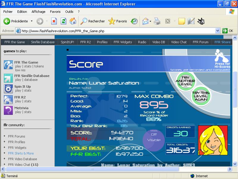238x179 pixels.
Task: Stop page loading with red X icon
Action: coord(54,21)
